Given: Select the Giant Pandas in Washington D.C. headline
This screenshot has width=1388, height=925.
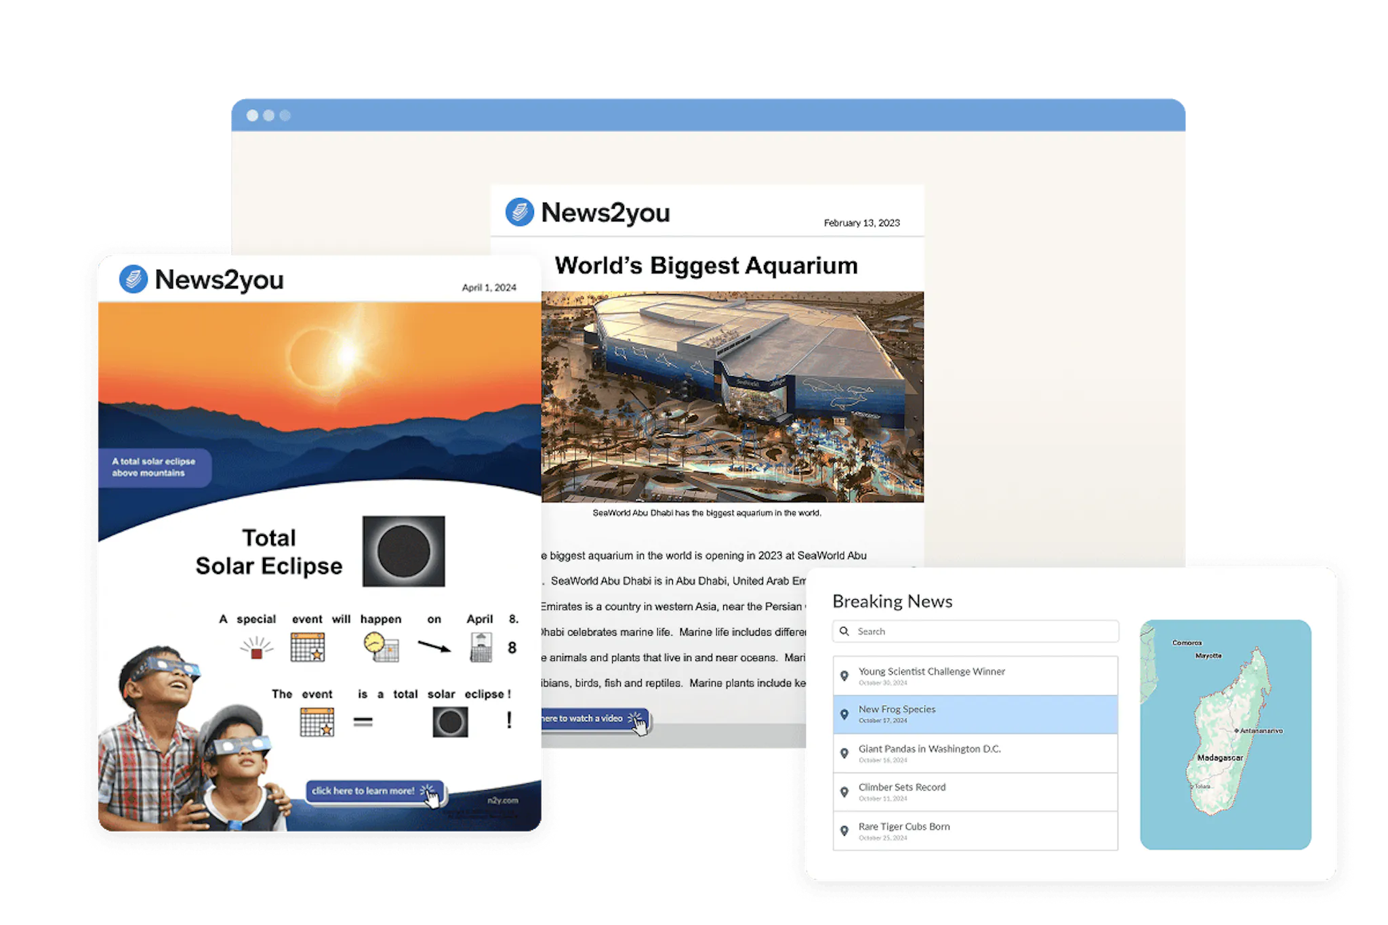Looking at the screenshot, I should click(x=930, y=749).
